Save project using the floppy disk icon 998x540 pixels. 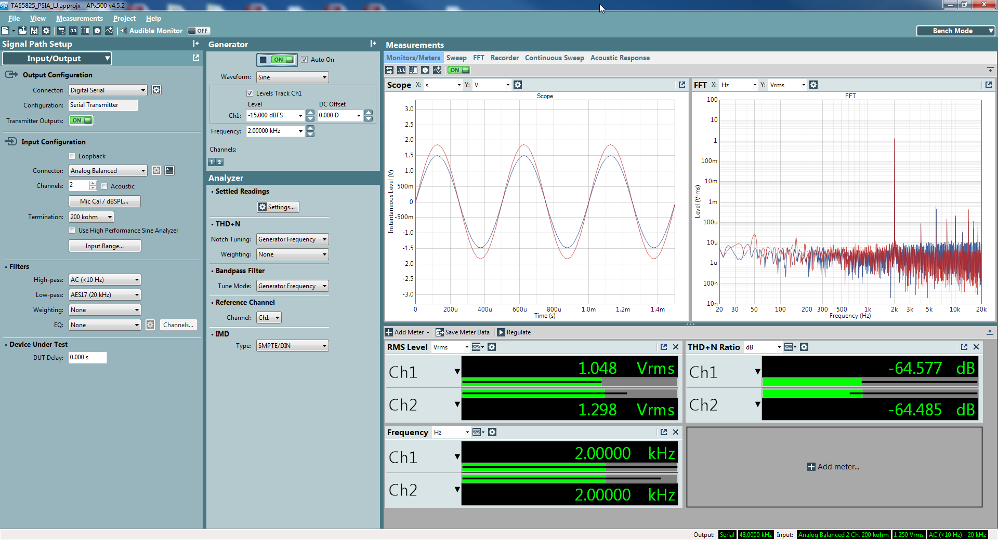[34, 31]
